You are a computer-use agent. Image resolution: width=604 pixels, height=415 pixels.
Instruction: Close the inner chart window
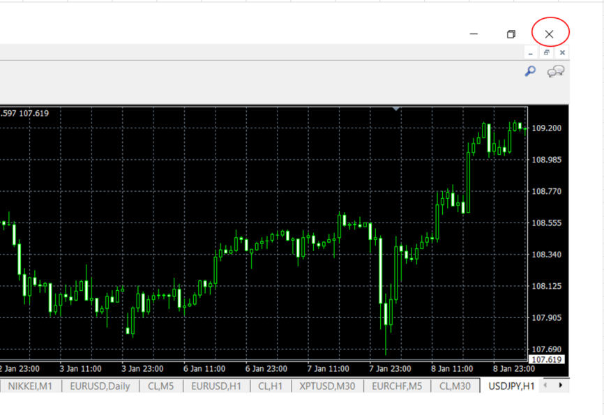click(562, 53)
